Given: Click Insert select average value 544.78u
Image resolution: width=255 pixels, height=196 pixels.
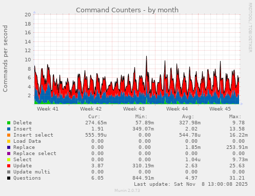Looking at the screenshot, I should [190, 135].
